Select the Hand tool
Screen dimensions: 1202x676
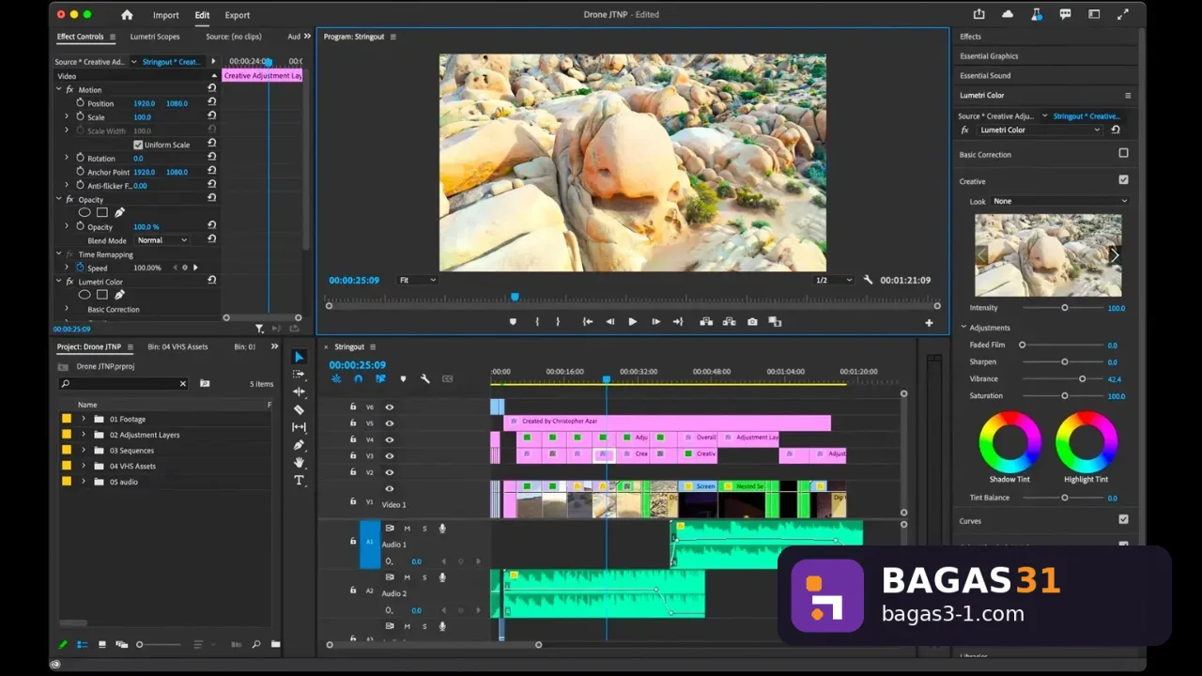299,462
